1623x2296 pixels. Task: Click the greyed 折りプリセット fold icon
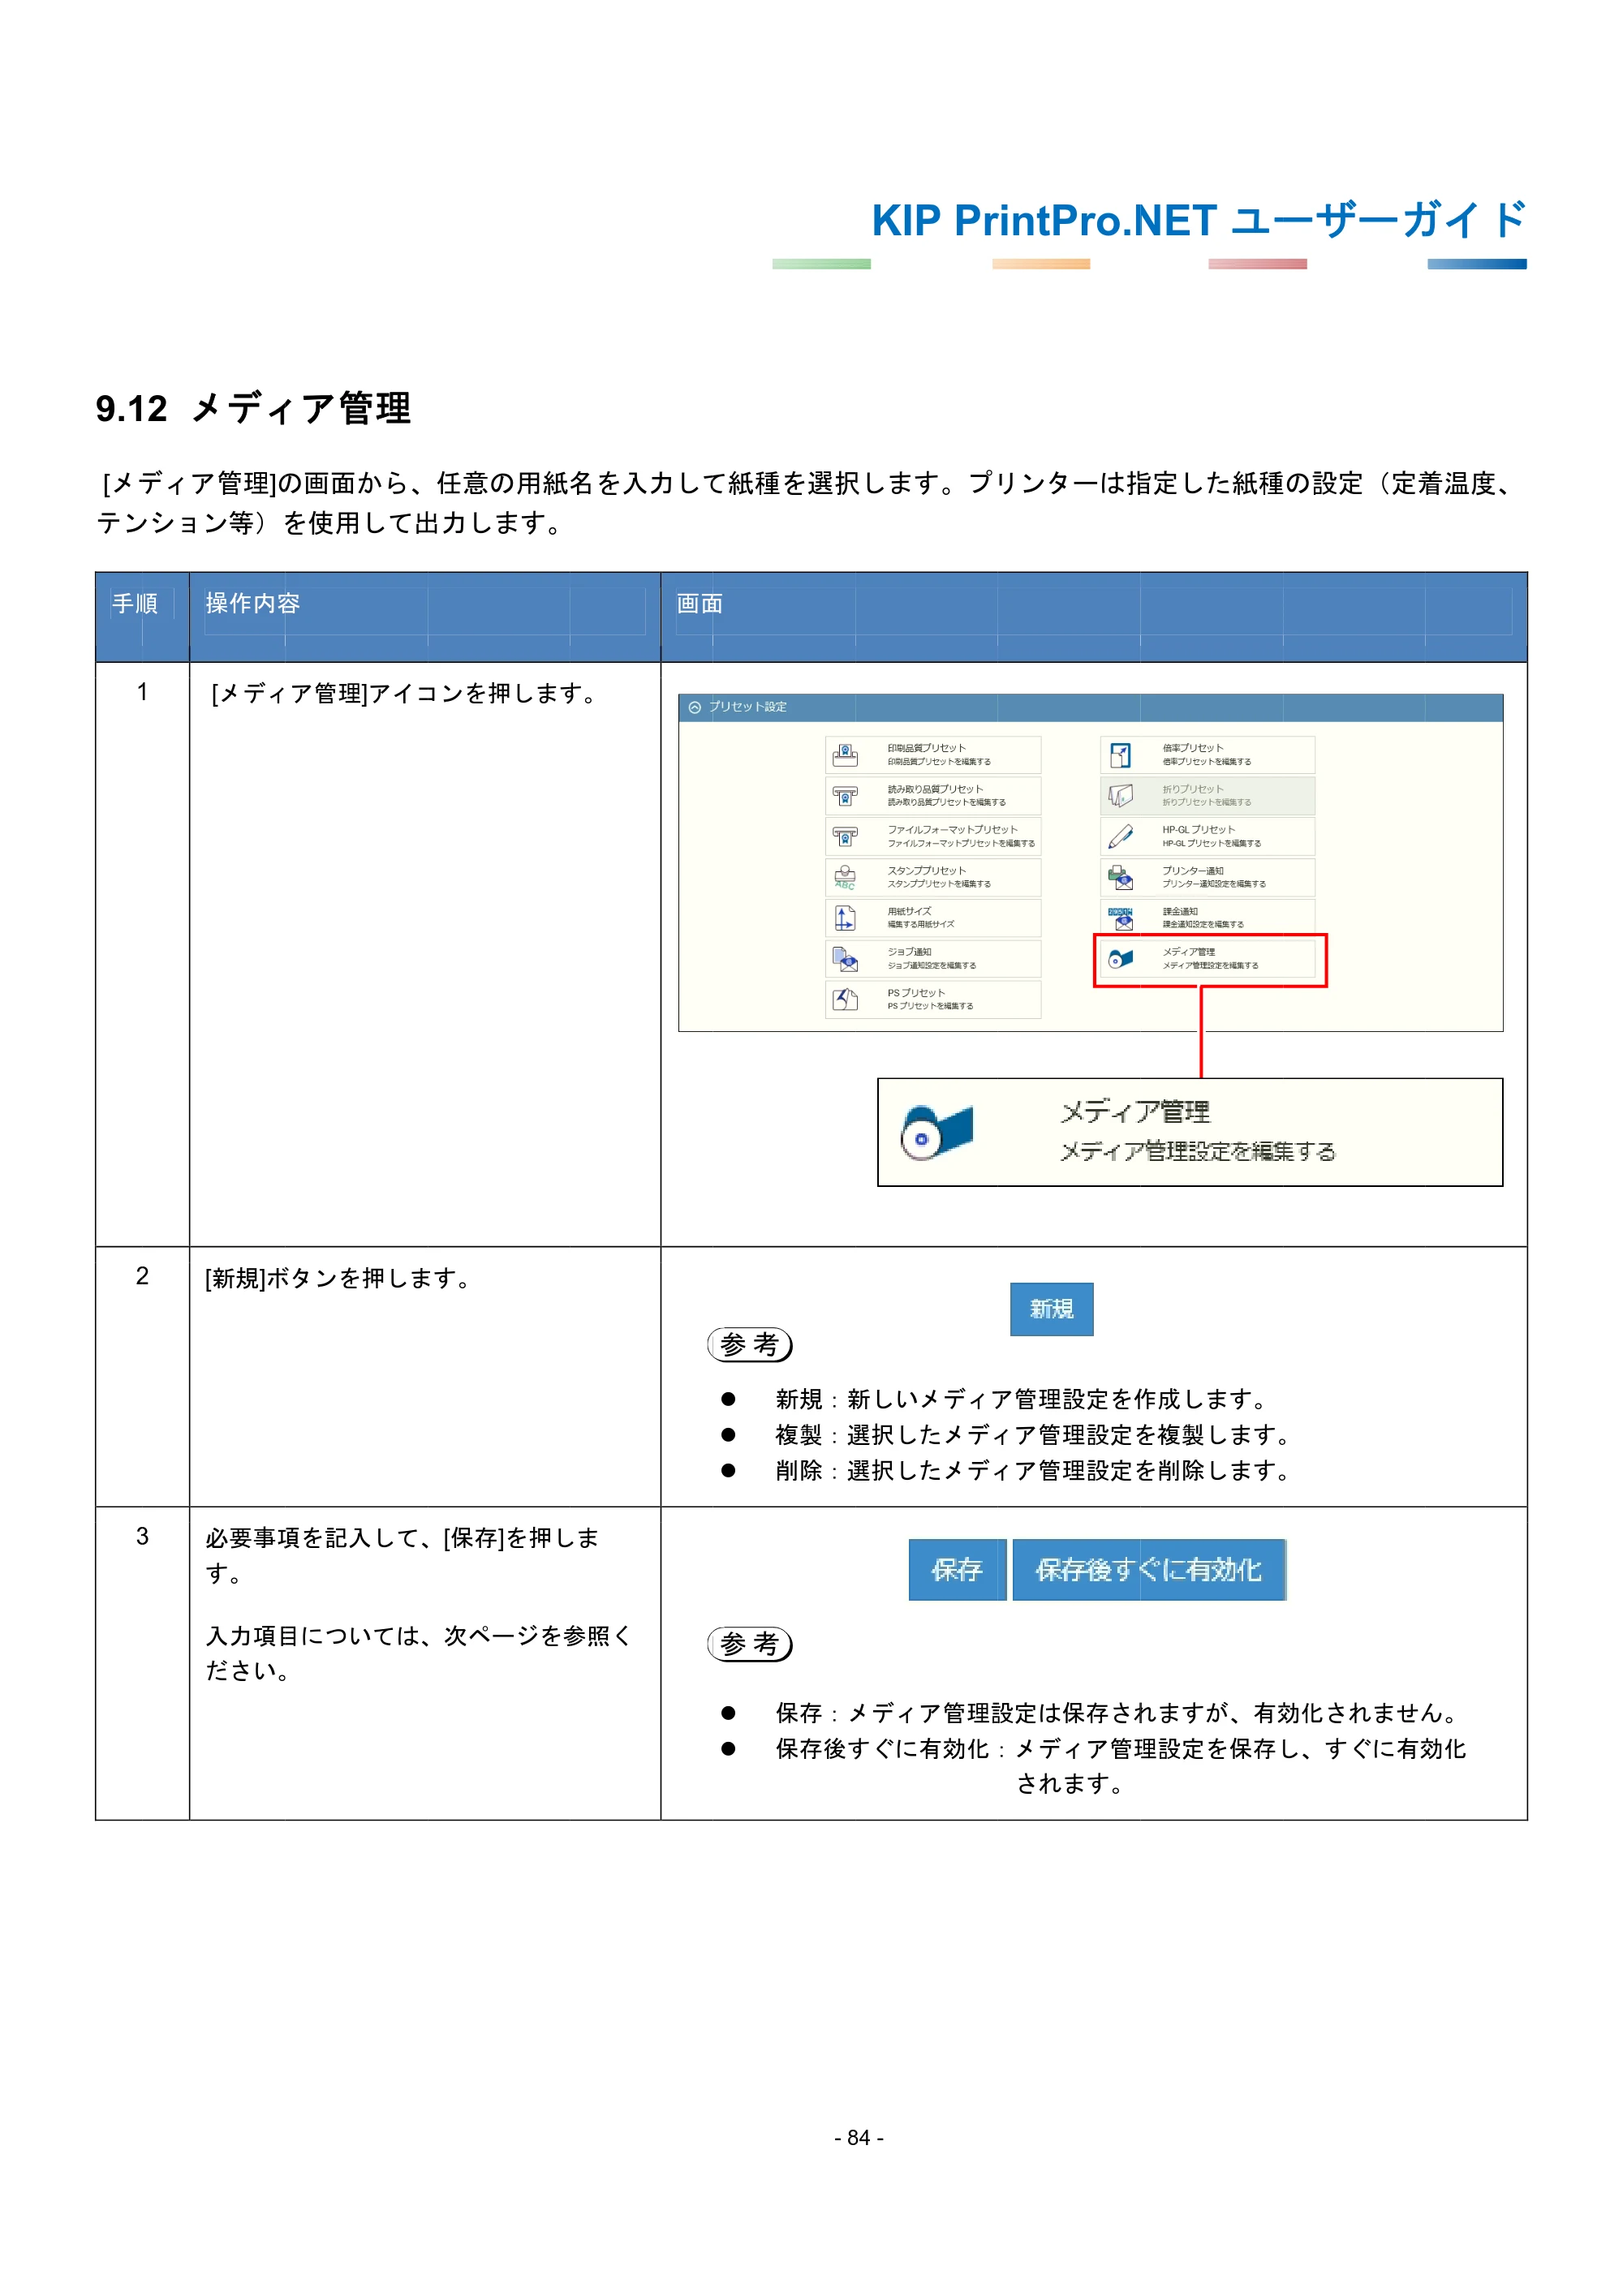(1120, 795)
